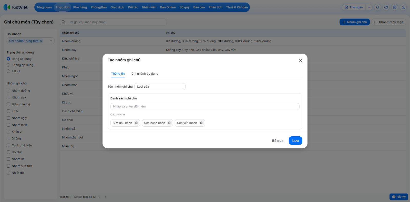Open the Phòng/Bàn menu
Screen dimensions: 410x202
(x=99, y=7)
